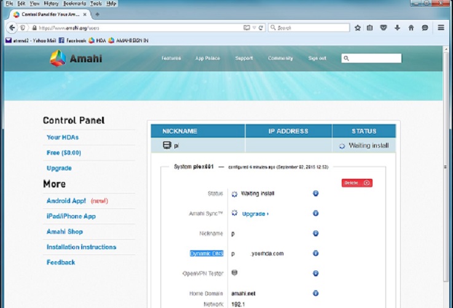The height and width of the screenshot is (308, 453).
Task: Open downloads arrow icon
Action: tap(397, 28)
